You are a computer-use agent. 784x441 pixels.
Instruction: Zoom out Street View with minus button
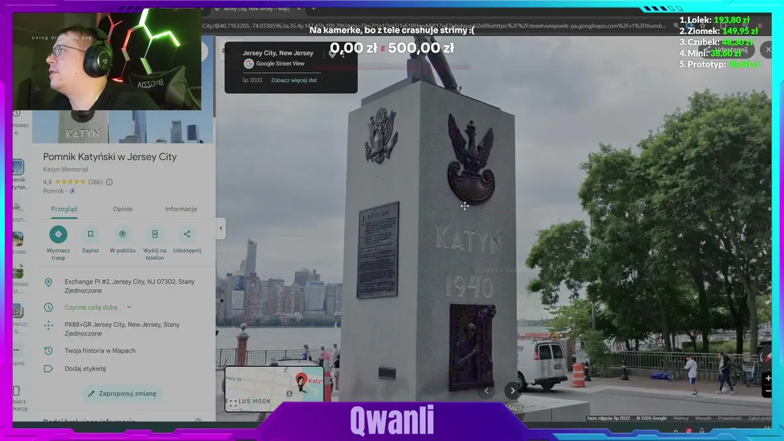(768, 391)
